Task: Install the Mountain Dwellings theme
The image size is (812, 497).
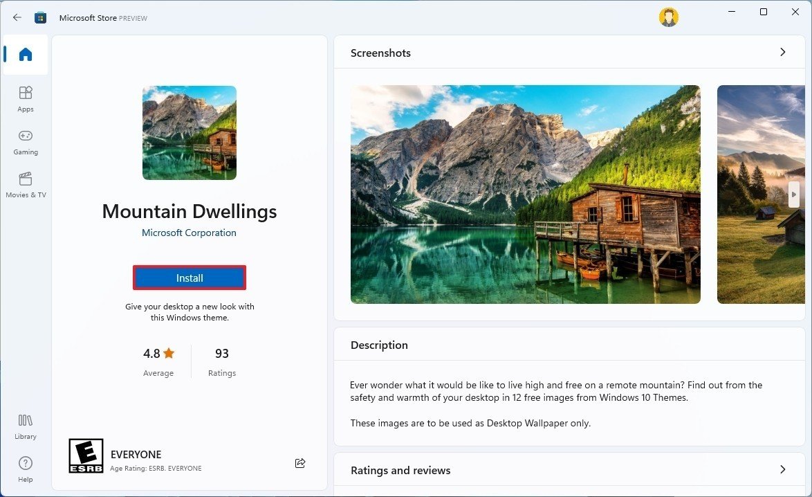Action: pyautogui.click(x=190, y=278)
